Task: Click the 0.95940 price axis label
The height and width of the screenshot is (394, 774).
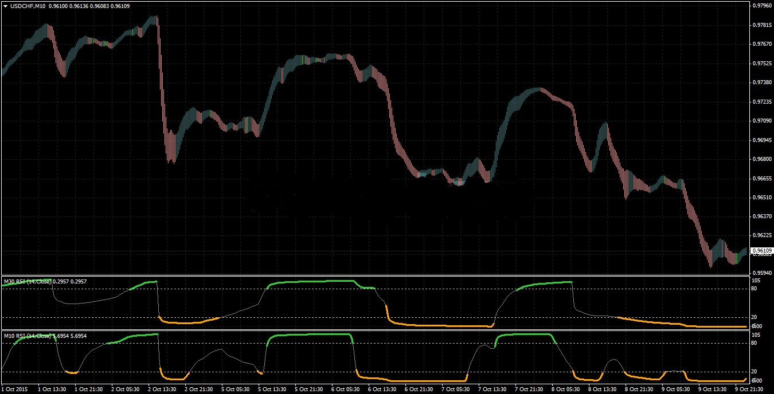Action: [x=761, y=273]
